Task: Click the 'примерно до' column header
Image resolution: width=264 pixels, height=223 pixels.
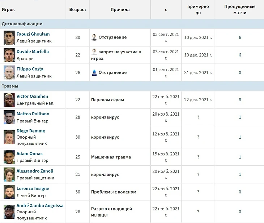Action: click(198, 10)
